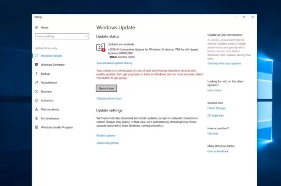The height and width of the screenshot is (186, 281).
Task: Click Give us feedback link
Action: [218, 151]
